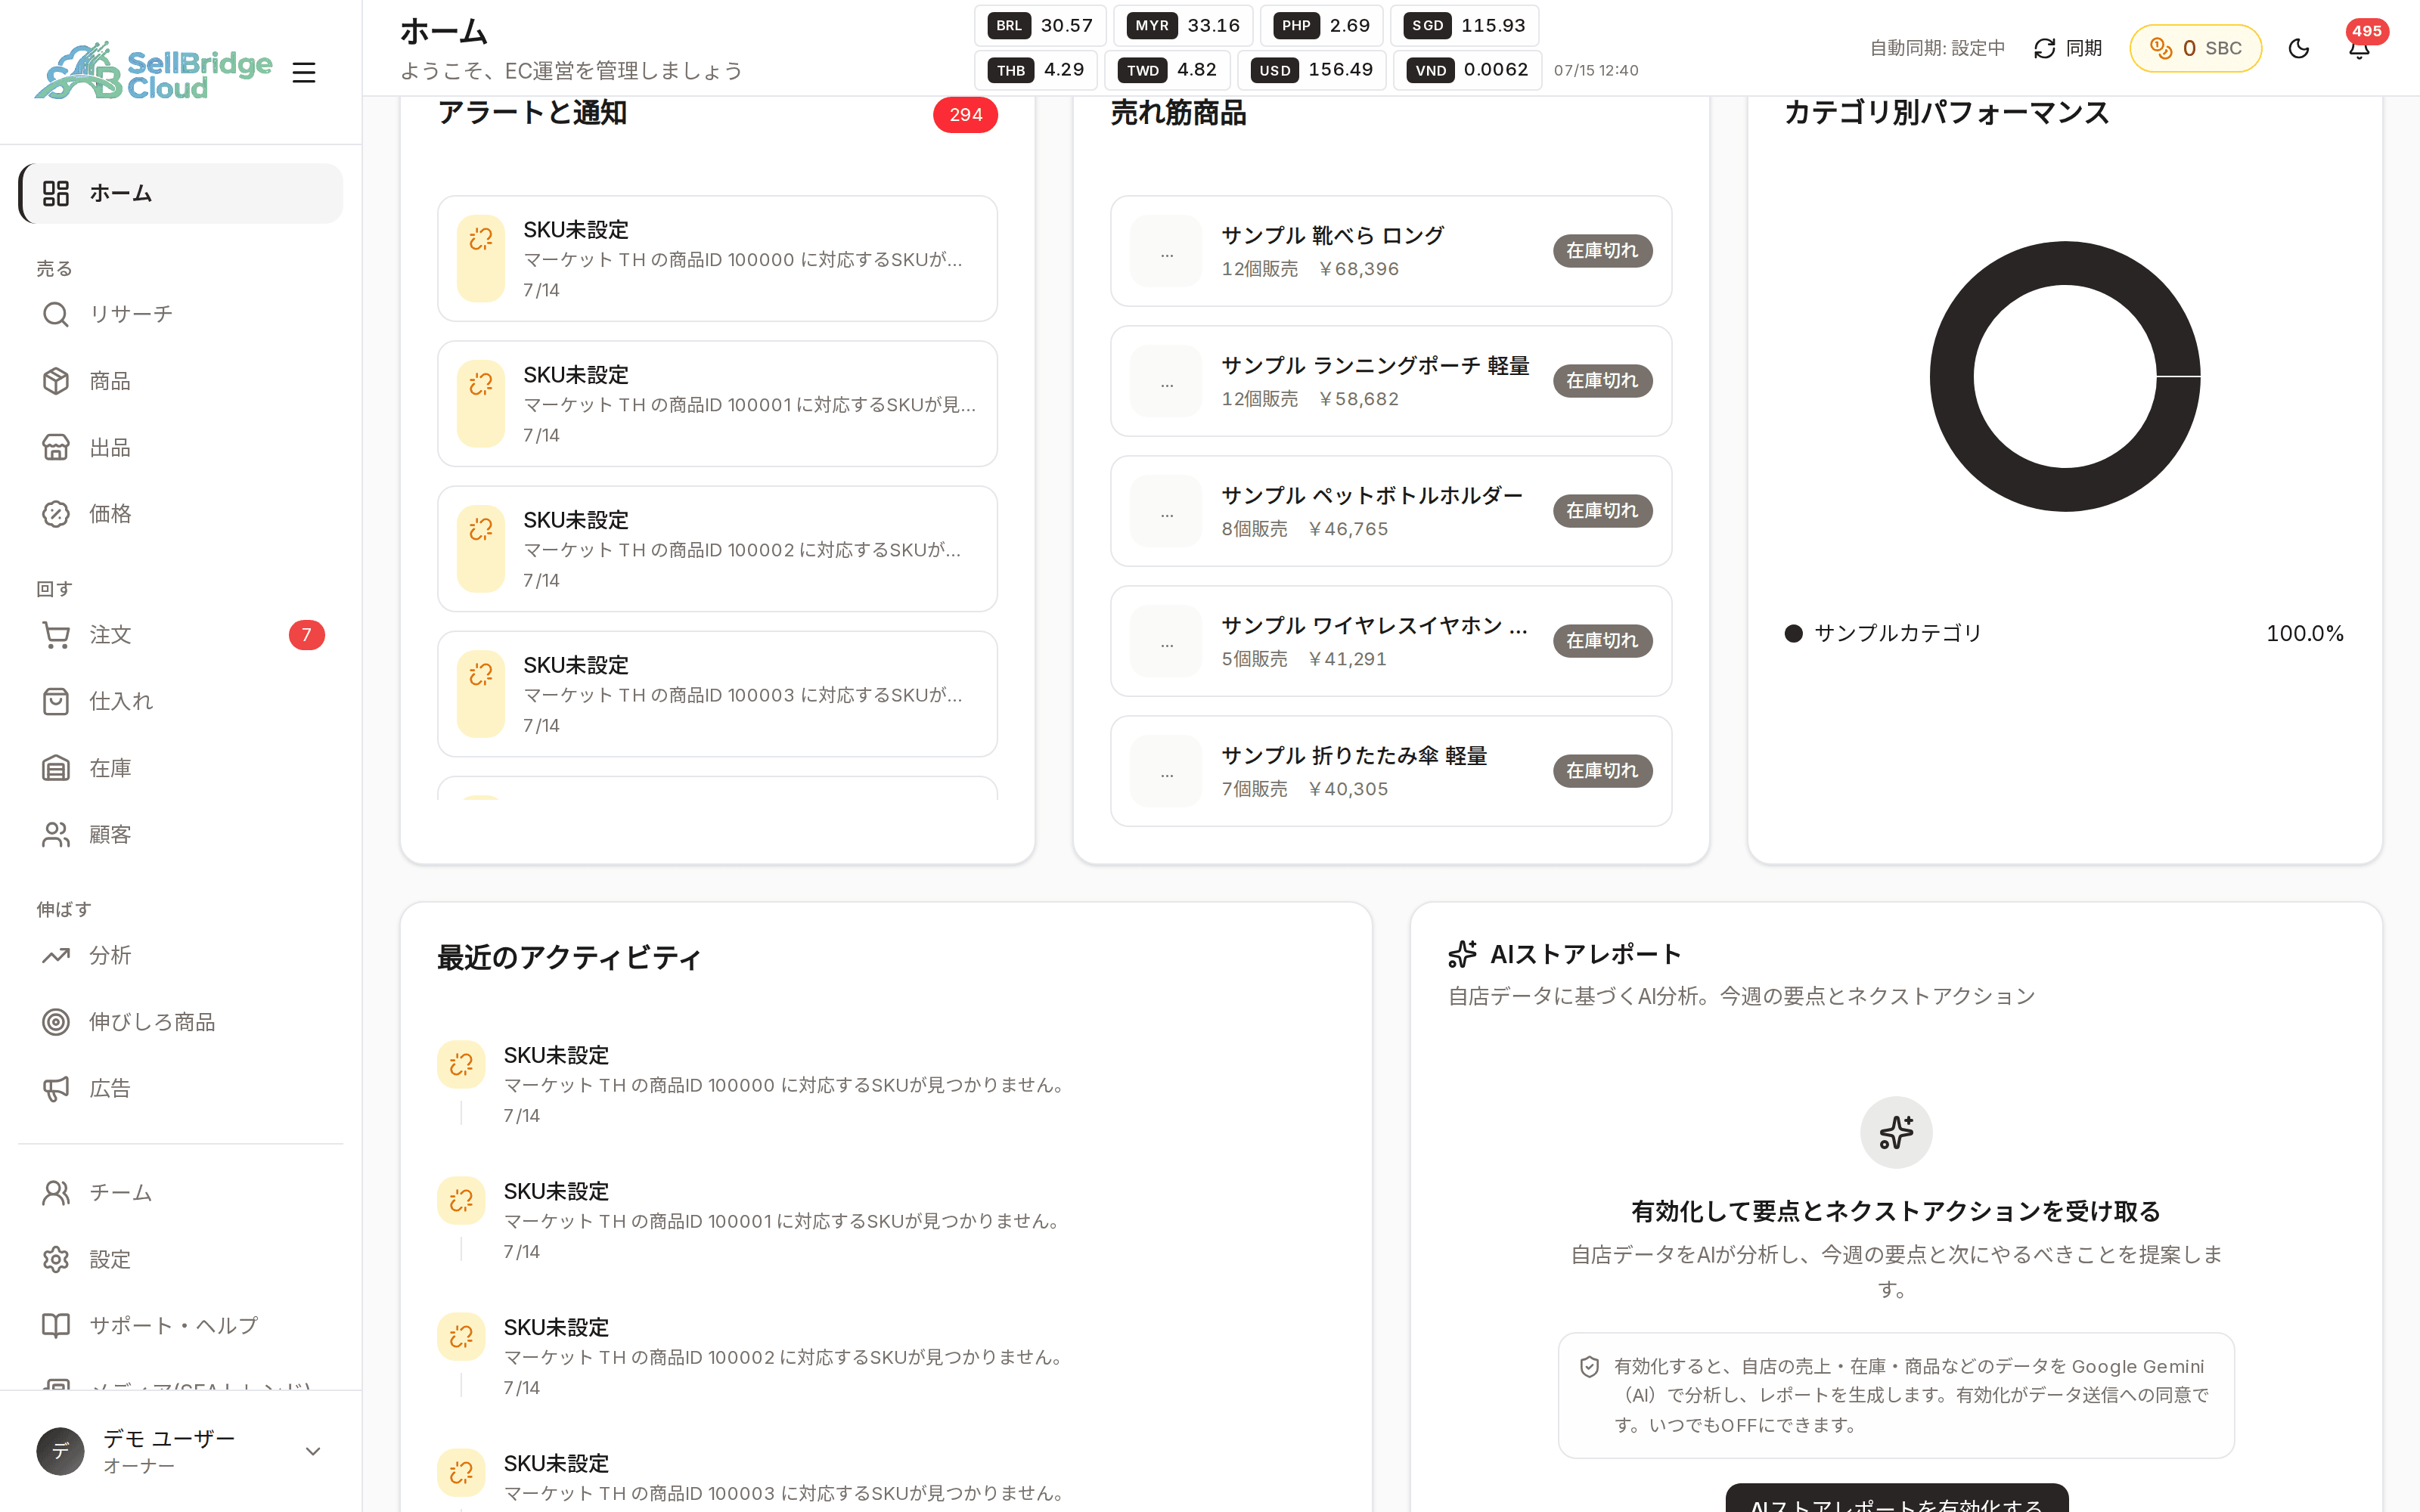Screen dimensions: 2420x1512
Task: Click the 同期 sync button
Action: [x=2068, y=48]
